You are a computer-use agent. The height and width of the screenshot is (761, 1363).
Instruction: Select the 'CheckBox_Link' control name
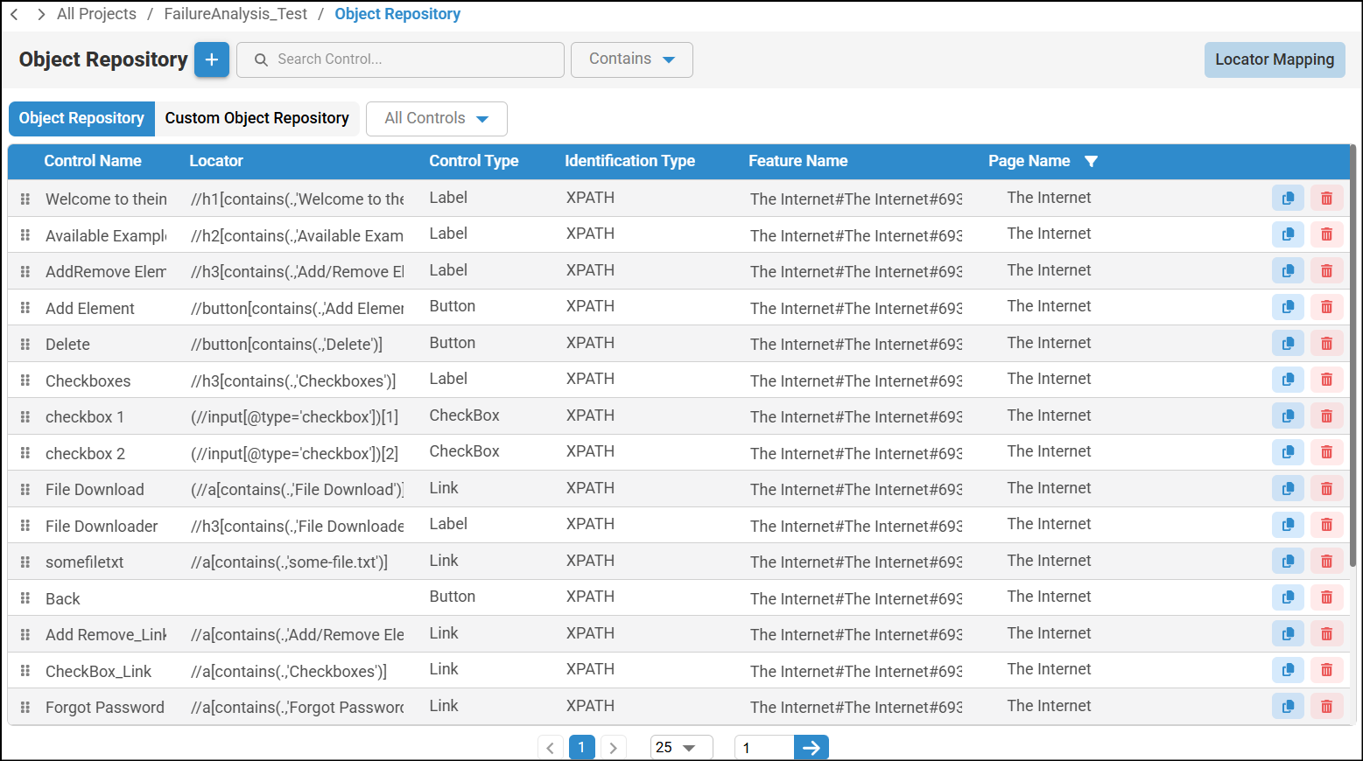coord(98,672)
